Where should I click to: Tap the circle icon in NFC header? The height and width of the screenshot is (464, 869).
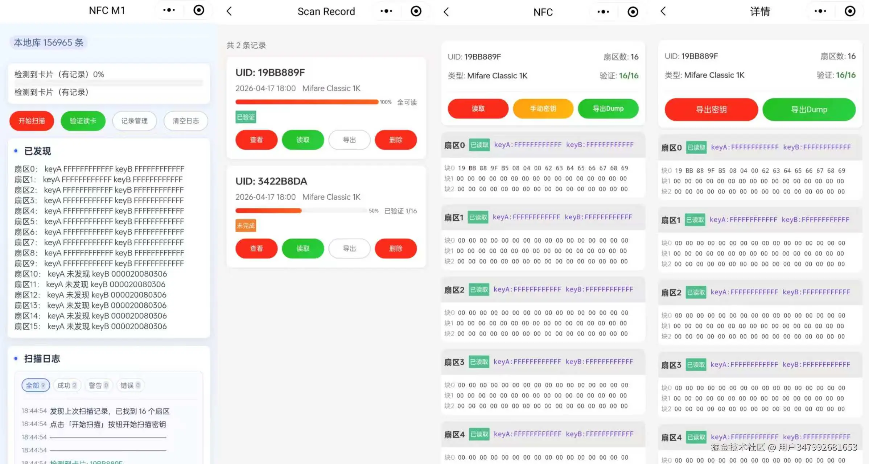coord(633,12)
